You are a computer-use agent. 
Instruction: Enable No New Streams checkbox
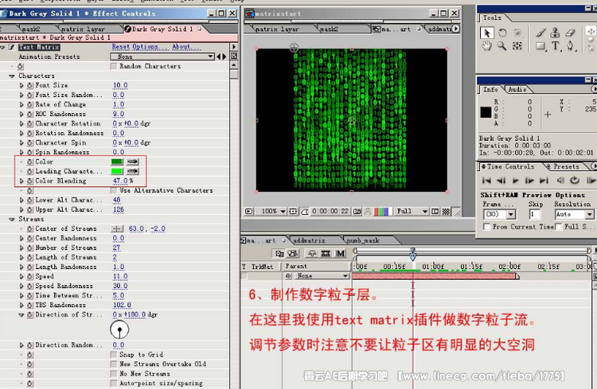coord(113,374)
